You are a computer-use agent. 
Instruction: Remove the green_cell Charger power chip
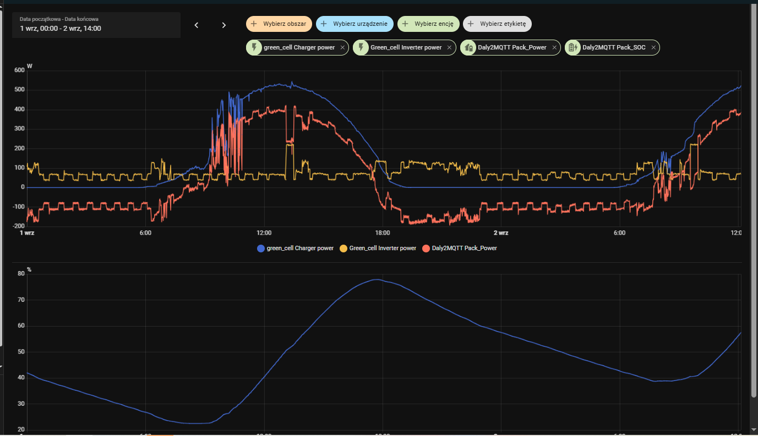[342, 48]
